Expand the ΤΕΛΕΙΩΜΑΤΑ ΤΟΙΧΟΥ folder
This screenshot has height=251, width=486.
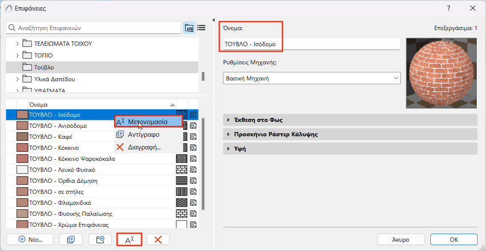pyautogui.click(x=17, y=44)
